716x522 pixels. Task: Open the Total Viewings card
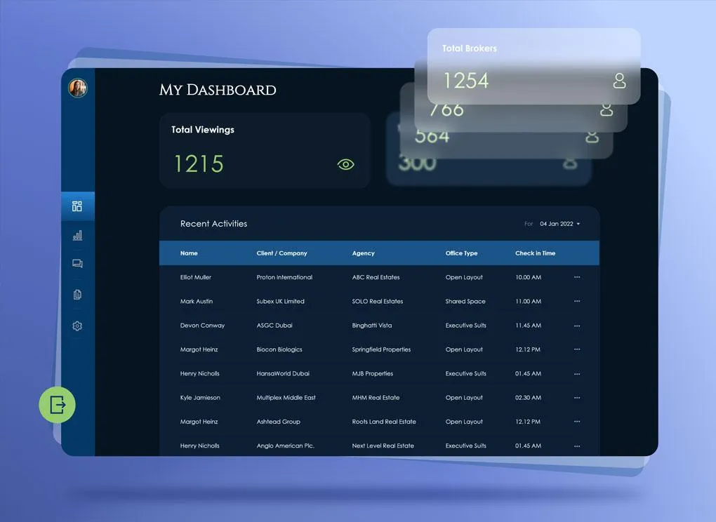[265, 151]
